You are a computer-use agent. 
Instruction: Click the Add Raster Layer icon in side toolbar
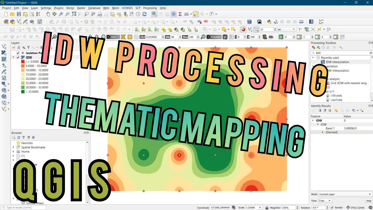4,53
